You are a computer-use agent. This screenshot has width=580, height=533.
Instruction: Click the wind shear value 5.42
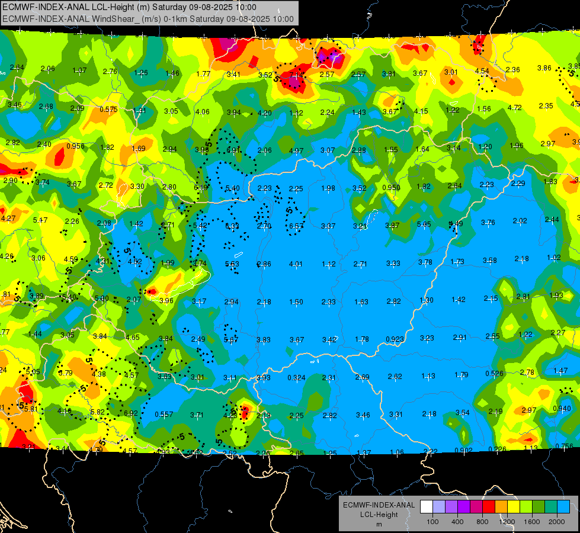pos(200,226)
